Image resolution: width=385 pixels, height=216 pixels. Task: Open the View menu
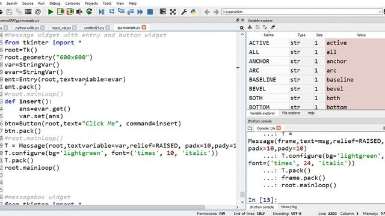click(120, 3)
